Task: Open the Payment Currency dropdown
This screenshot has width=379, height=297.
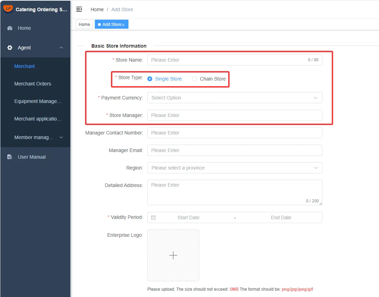Action: click(235, 98)
